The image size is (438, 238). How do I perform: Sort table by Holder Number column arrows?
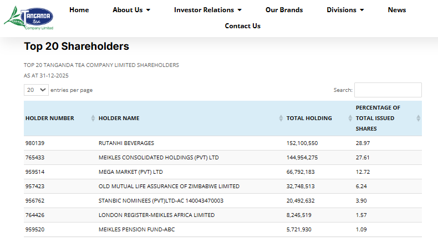[93, 118]
